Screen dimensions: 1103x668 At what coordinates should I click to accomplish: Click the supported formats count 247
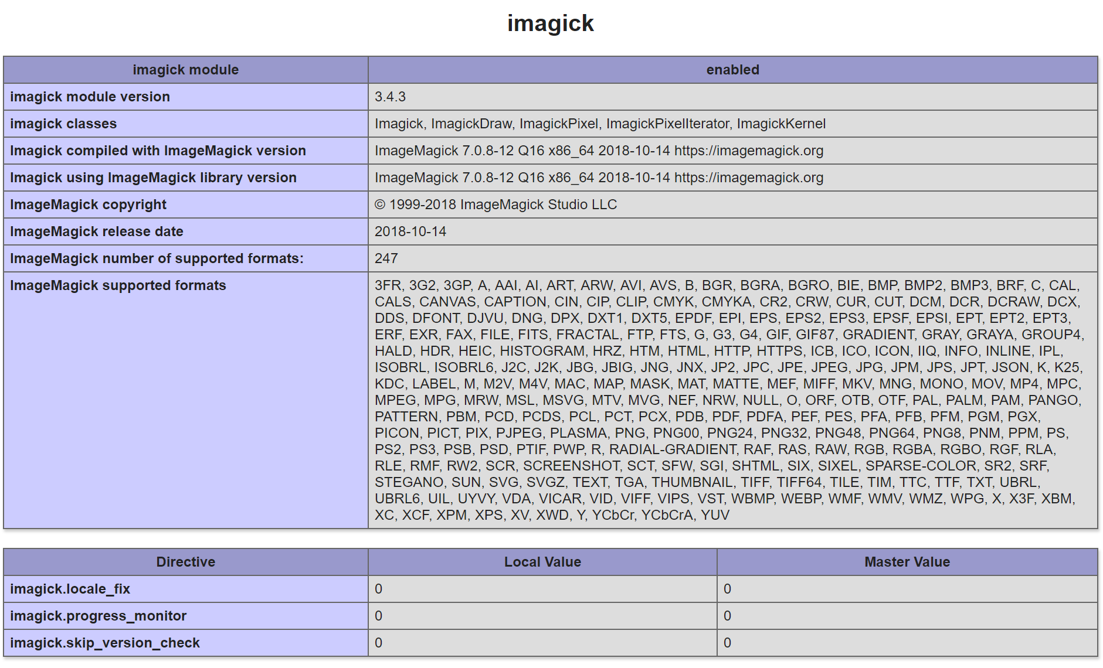(386, 258)
